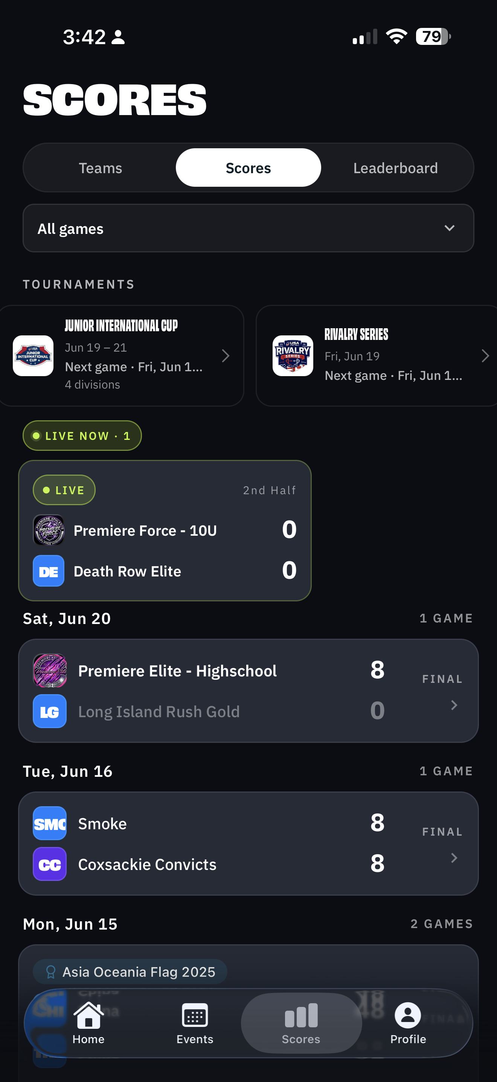Tap the Junior International Cup logo

pyautogui.click(x=33, y=355)
